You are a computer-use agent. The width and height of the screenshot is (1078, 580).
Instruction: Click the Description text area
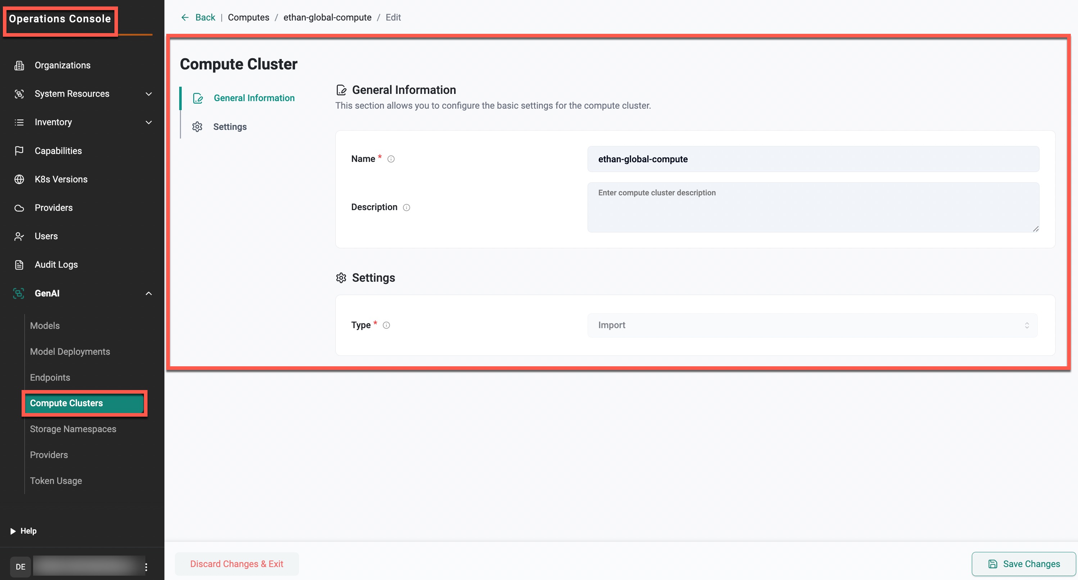point(813,208)
